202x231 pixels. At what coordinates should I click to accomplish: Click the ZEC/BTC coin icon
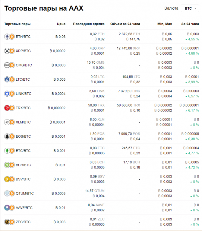click(x=9, y=222)
